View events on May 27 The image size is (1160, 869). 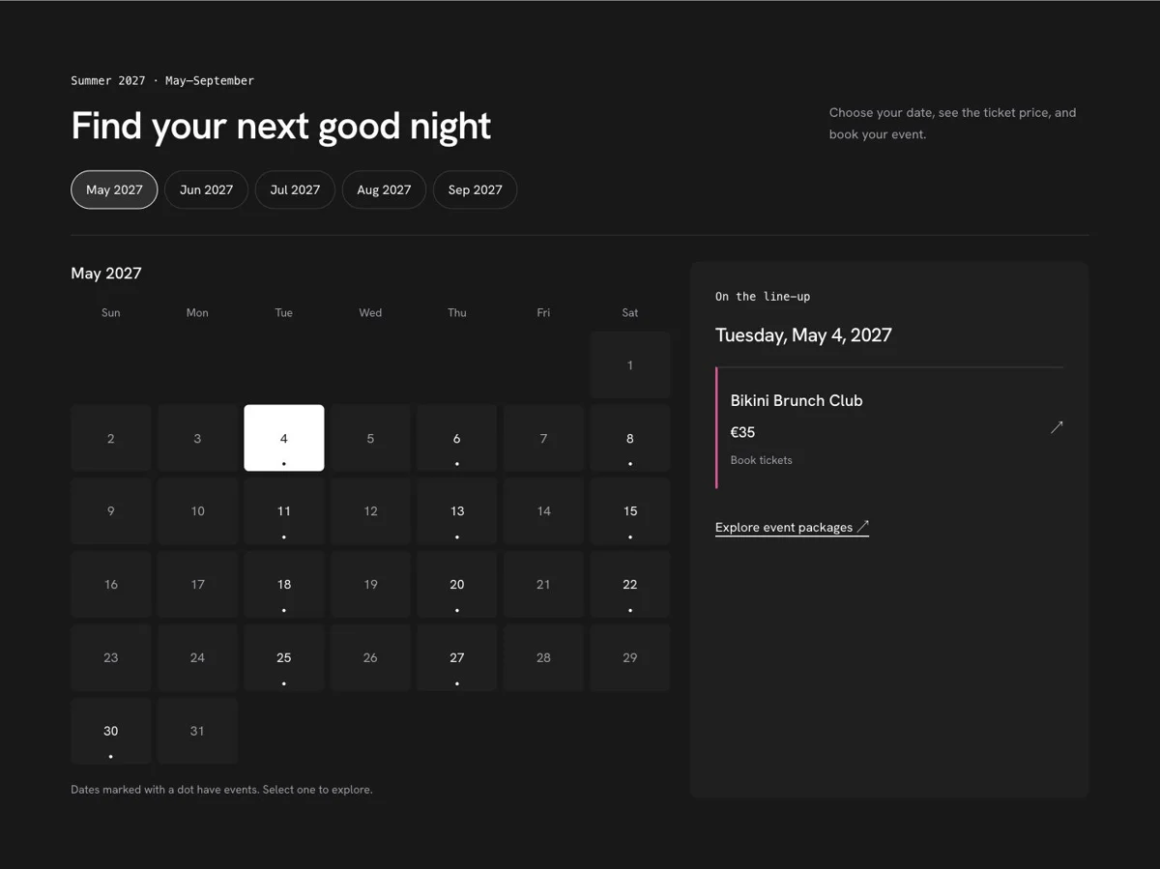pos(457,658)
